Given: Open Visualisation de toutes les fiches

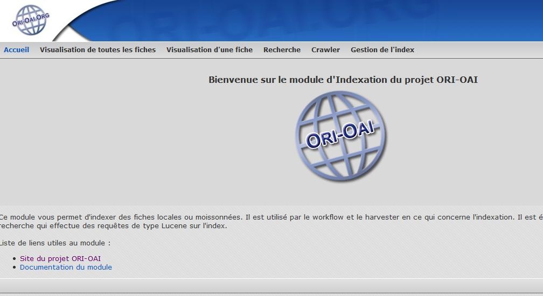Looking at the screenshot, I should tap(98, 50).
